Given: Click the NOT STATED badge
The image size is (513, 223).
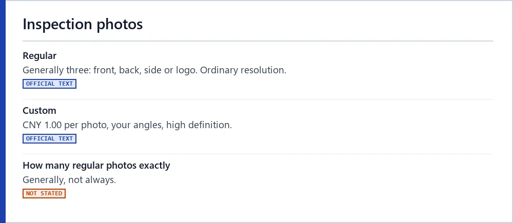Looking at the screenshot, I should coord(44,194).
